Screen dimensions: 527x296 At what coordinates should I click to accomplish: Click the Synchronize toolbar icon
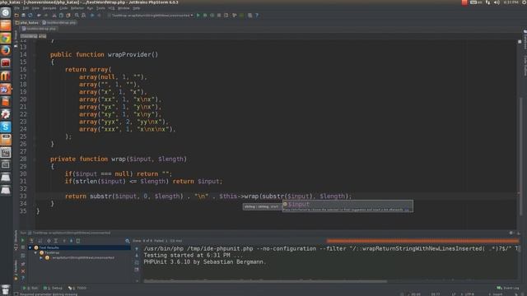[30, 16]
